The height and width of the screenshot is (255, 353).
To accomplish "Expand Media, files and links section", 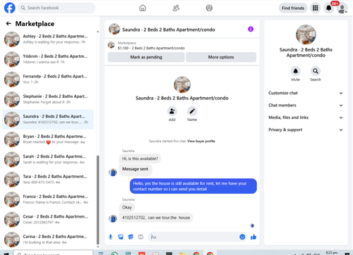I will [306, 118].
